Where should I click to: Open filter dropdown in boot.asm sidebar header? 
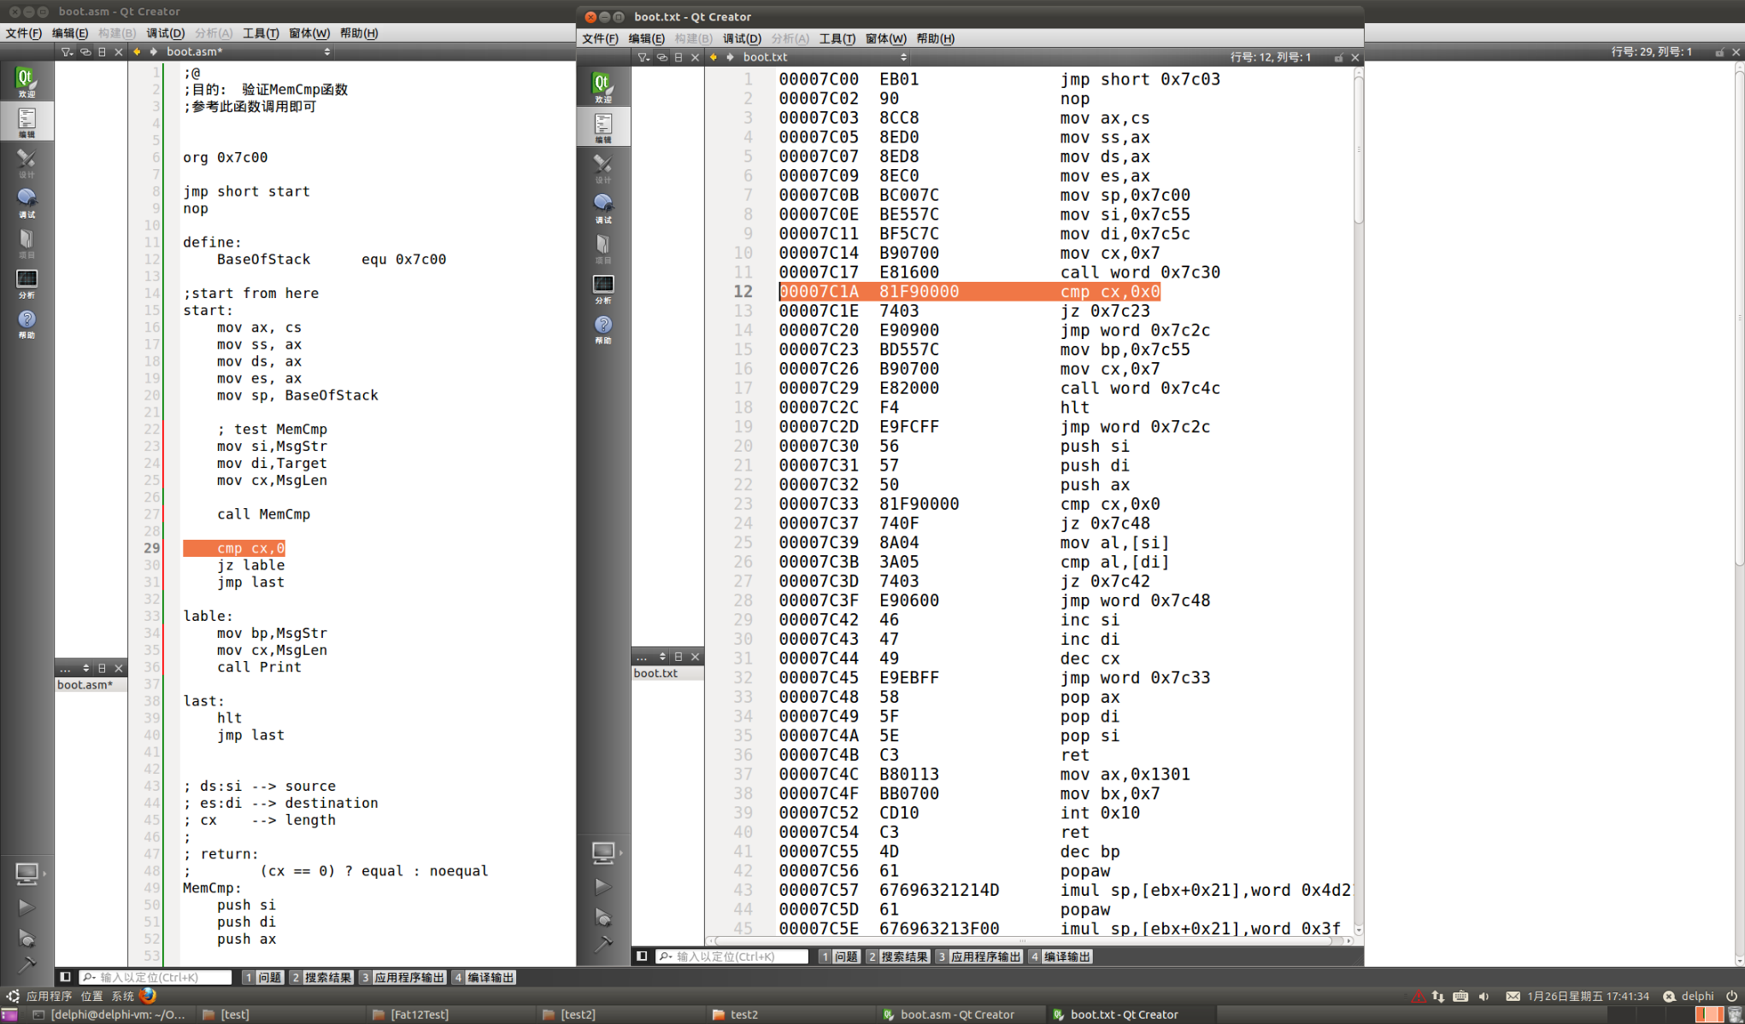(x=67, y=52)
